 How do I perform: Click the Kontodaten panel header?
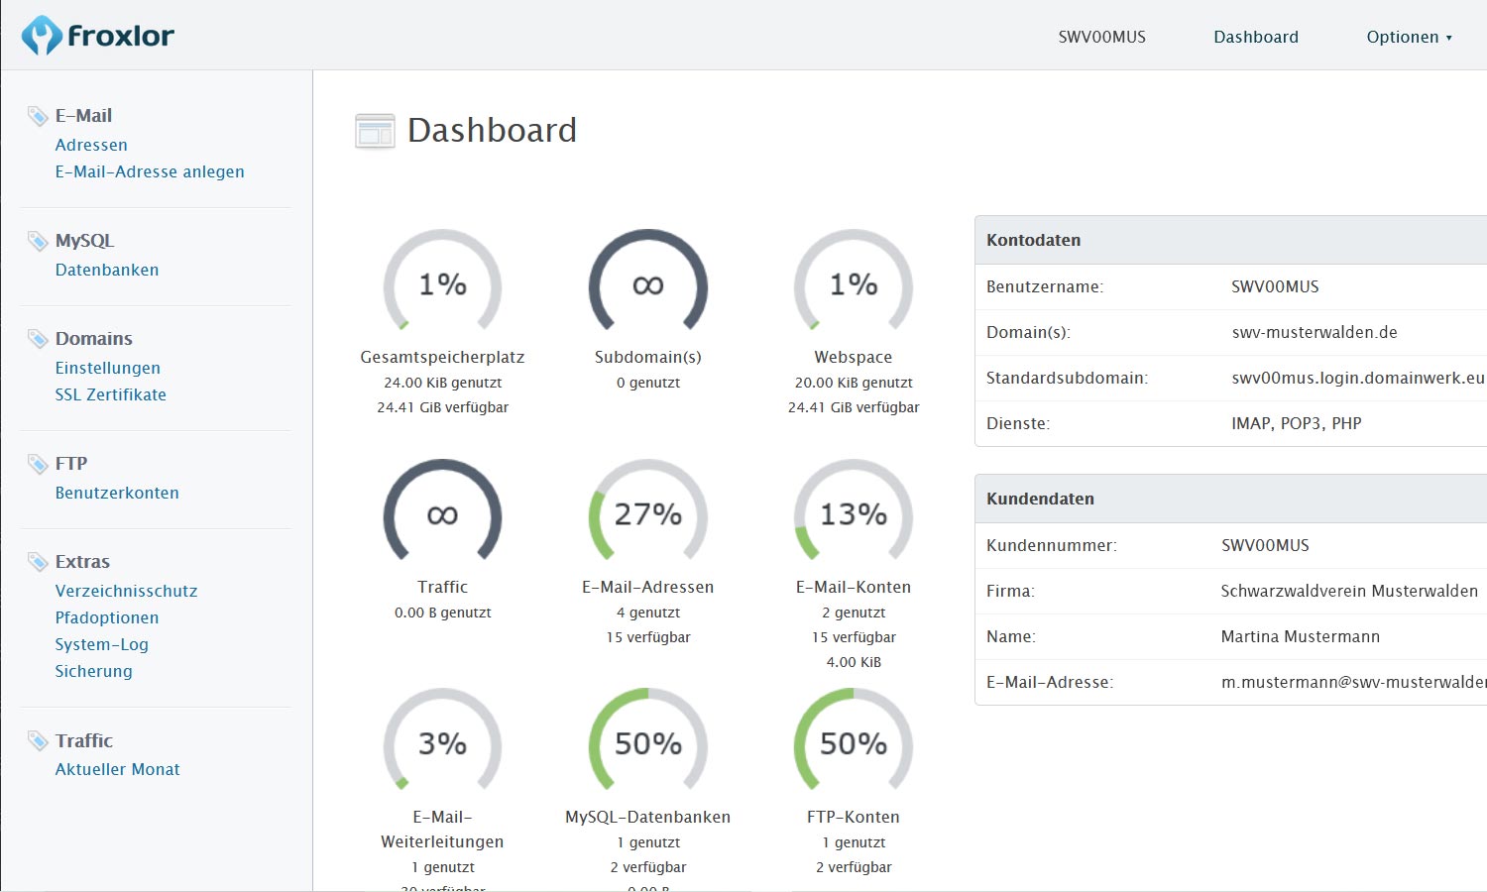pyautogui.click(x=1230, y=240)
